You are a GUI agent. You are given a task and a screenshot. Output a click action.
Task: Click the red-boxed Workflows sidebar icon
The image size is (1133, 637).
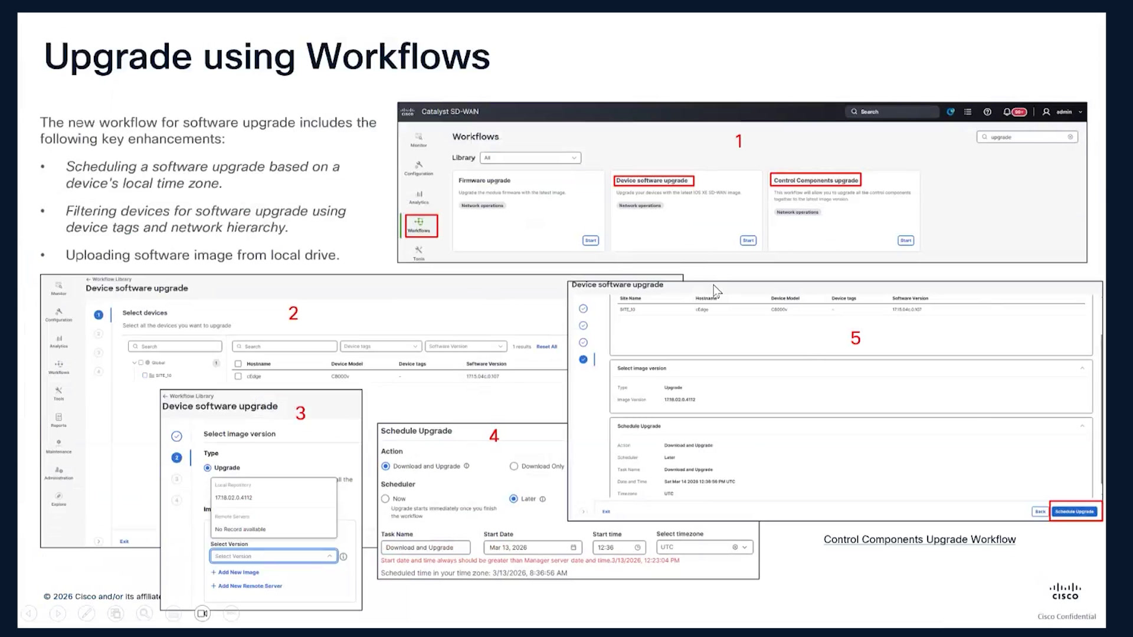point(421,225)
